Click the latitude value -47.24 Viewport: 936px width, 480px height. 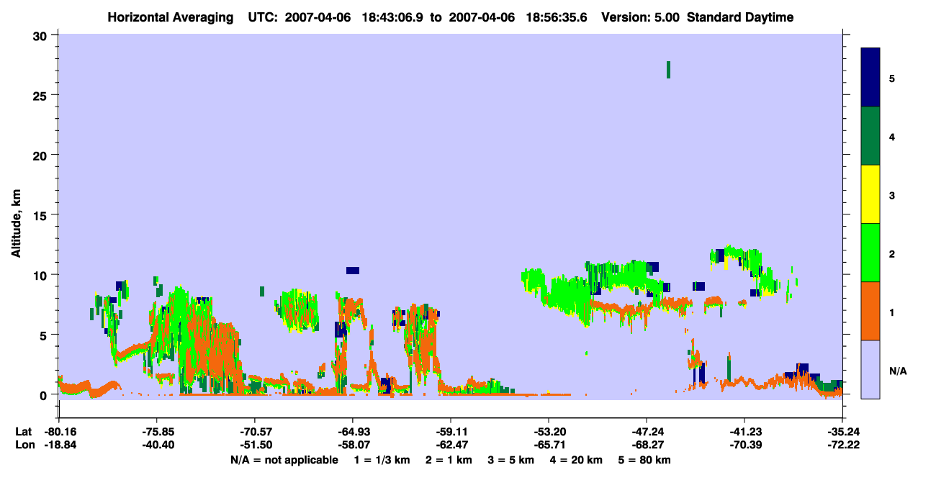pyautogui.click(x=646, y=432)
